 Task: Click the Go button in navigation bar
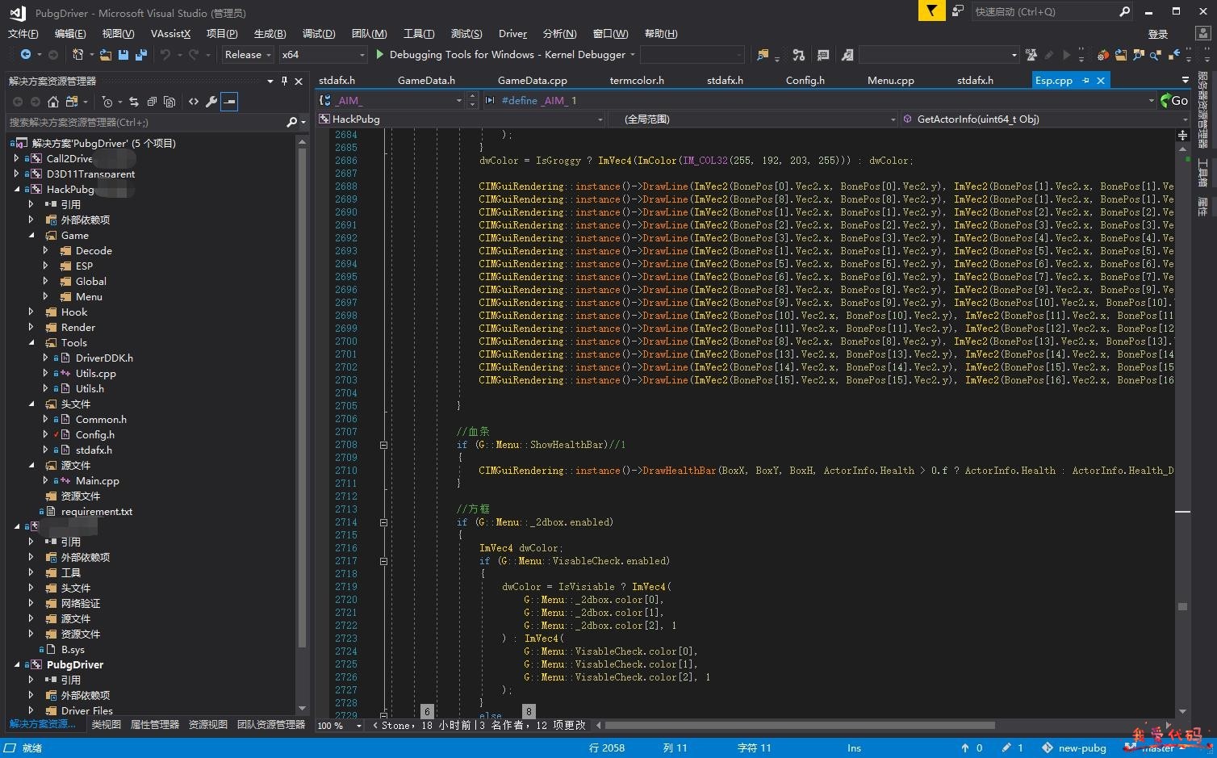click(1174, 100)
